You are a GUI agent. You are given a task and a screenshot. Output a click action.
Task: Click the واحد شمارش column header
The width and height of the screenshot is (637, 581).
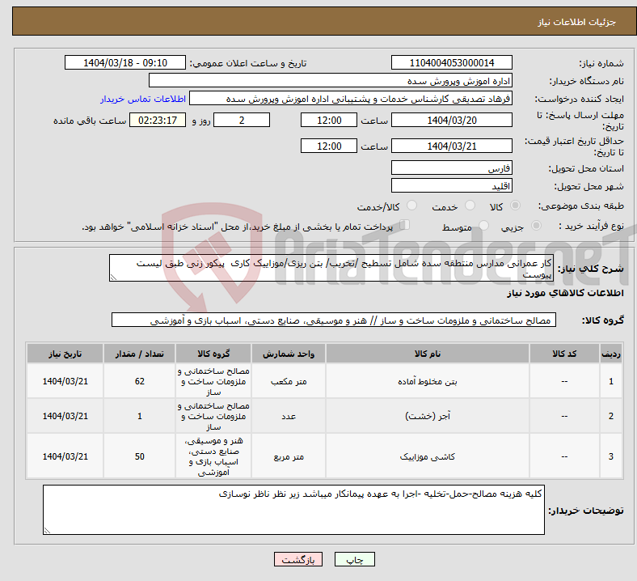click(289, 354)
